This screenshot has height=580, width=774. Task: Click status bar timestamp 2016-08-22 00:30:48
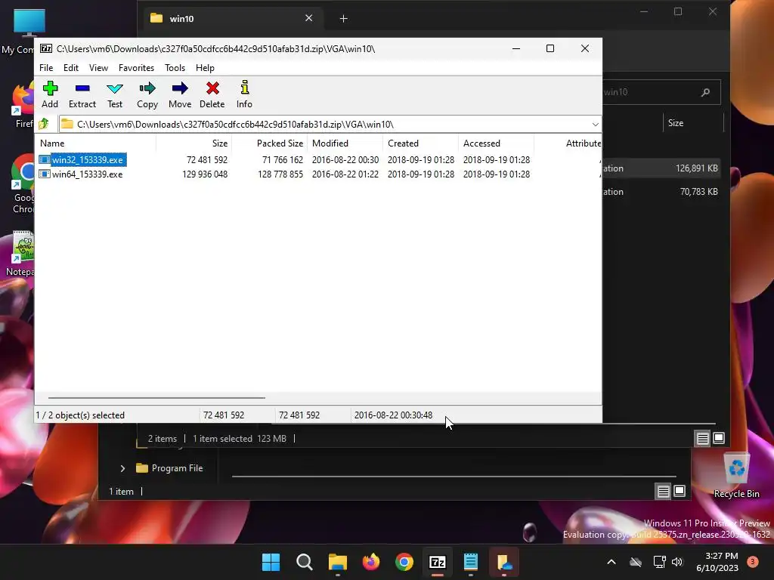[x=393, y=415]
